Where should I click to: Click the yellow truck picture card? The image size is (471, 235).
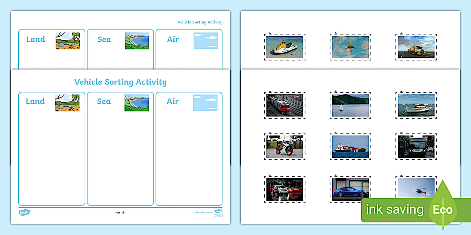click(416, 47)
